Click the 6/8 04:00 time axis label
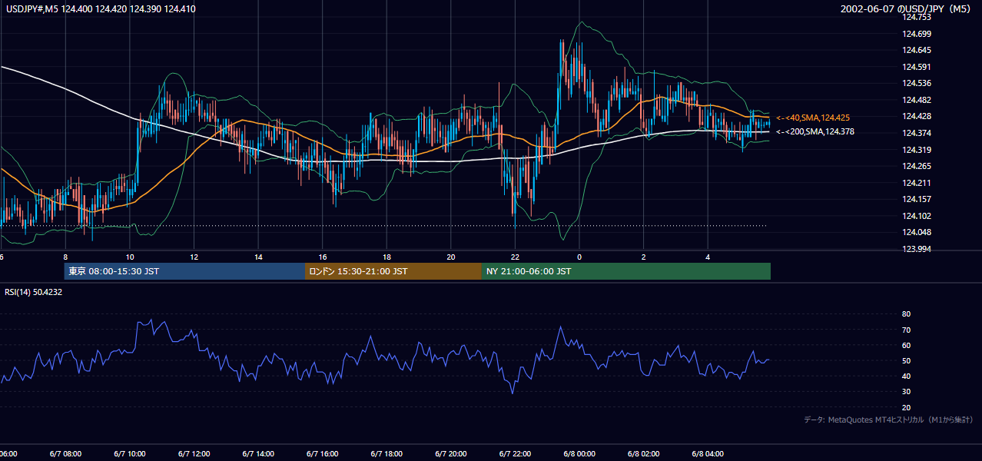Image resolution: width=982 pixels, height=461 pixels. (x=707, y=454)
